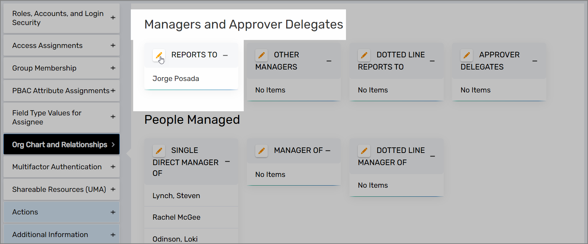Collapse the Reports To card
The image size is (588, 244).
click(225, 55)
